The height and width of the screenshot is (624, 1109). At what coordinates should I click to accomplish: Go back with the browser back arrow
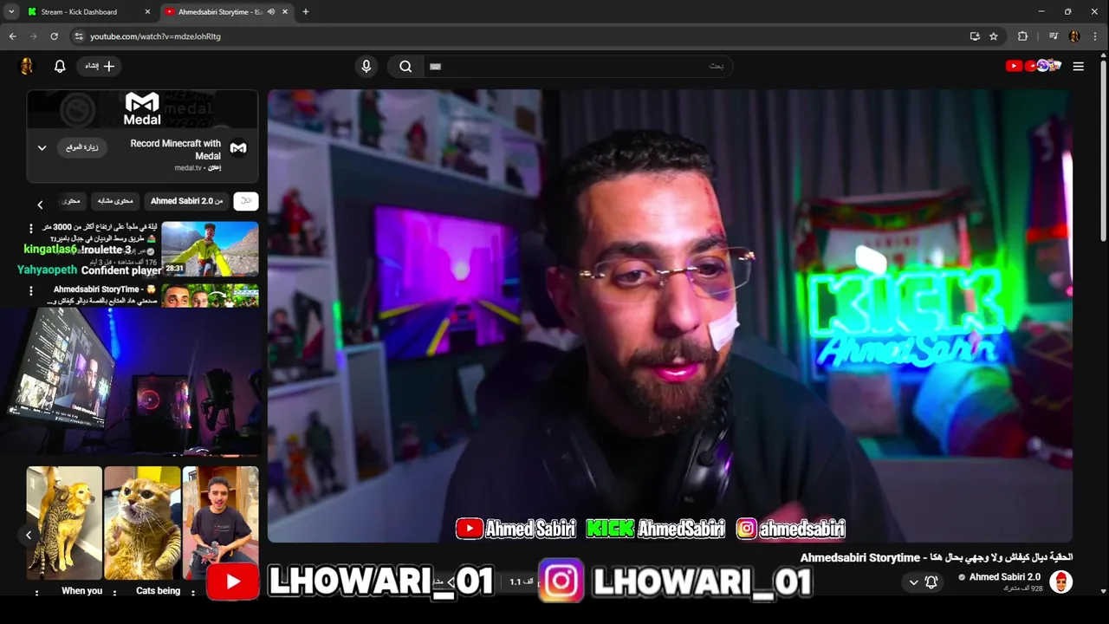point(13,36)
